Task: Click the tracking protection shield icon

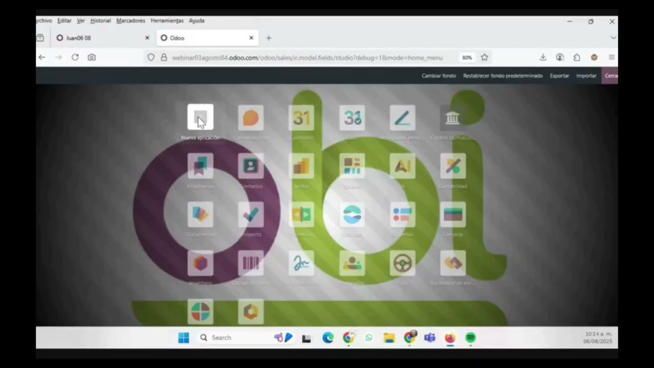Action: 151,58
